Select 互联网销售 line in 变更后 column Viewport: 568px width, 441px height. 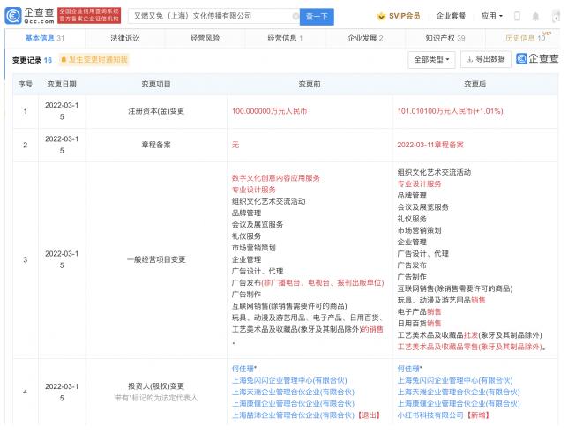[455, 288]
